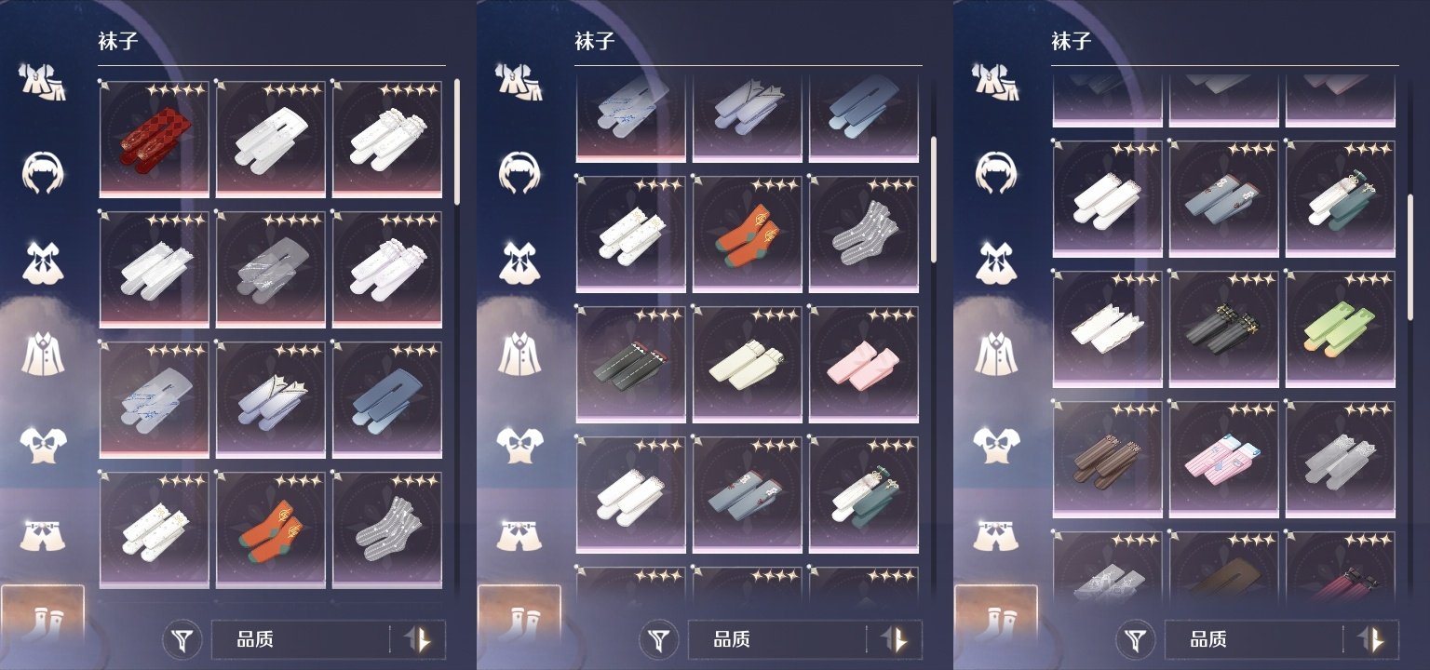Open the filter funnel in the right panel
Image resolution: width=1430 pixels, height=670 pixels.
[x=1137, y=640]
